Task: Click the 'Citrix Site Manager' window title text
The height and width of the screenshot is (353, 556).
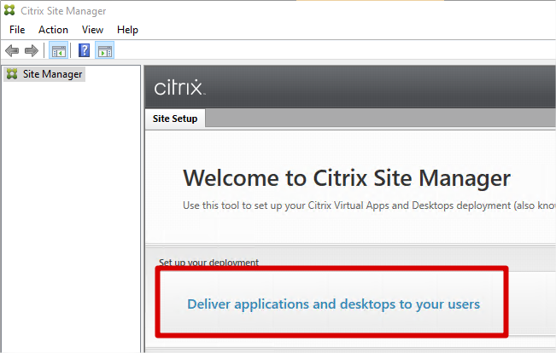Action: point(63,11)
